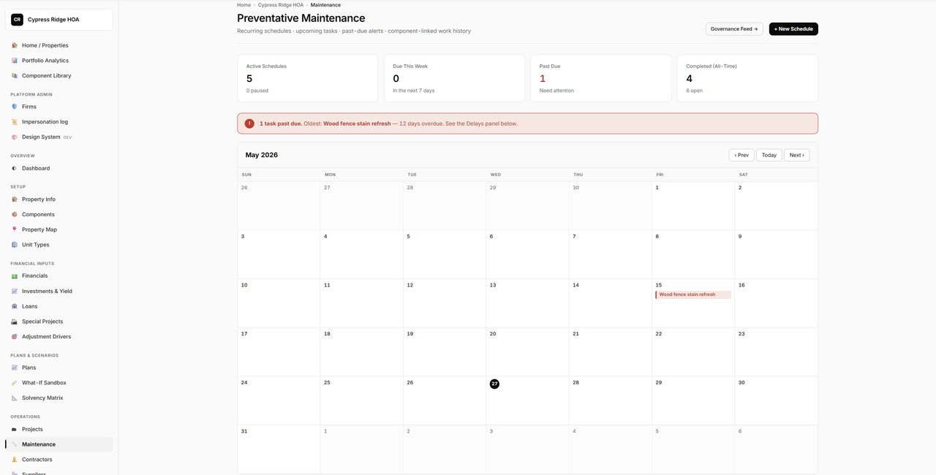
Task: Click day 31 in the calendar
Action: click(x=244, y=431)
